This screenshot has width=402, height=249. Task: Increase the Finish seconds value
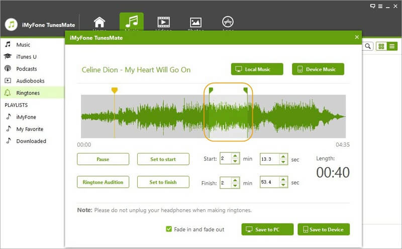pyautogui.click(x=283, y=179)
